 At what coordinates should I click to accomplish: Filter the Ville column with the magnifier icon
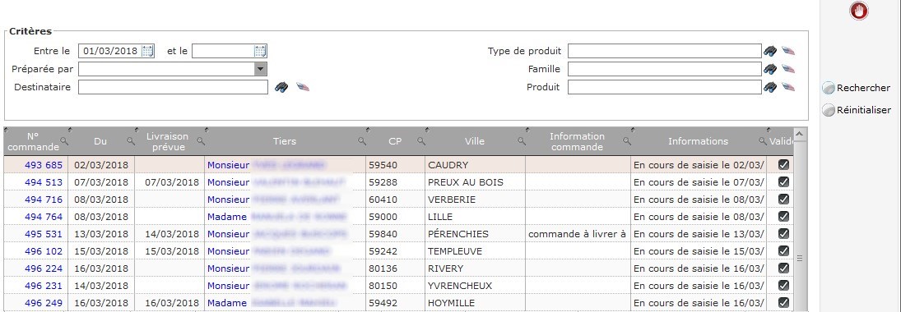521,141
